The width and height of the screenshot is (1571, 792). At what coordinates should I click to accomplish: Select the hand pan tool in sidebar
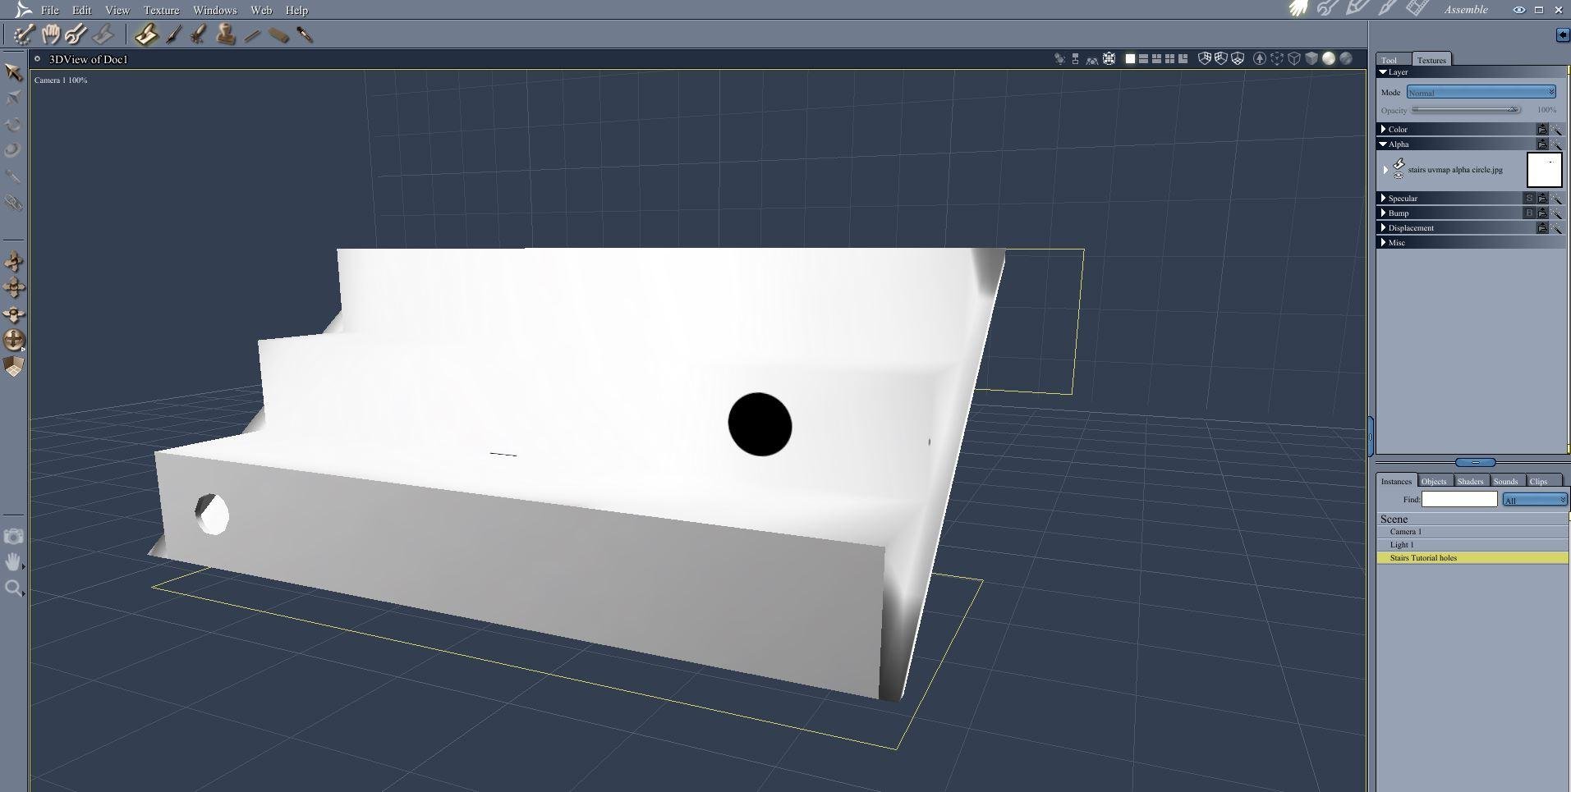[14, 563]
